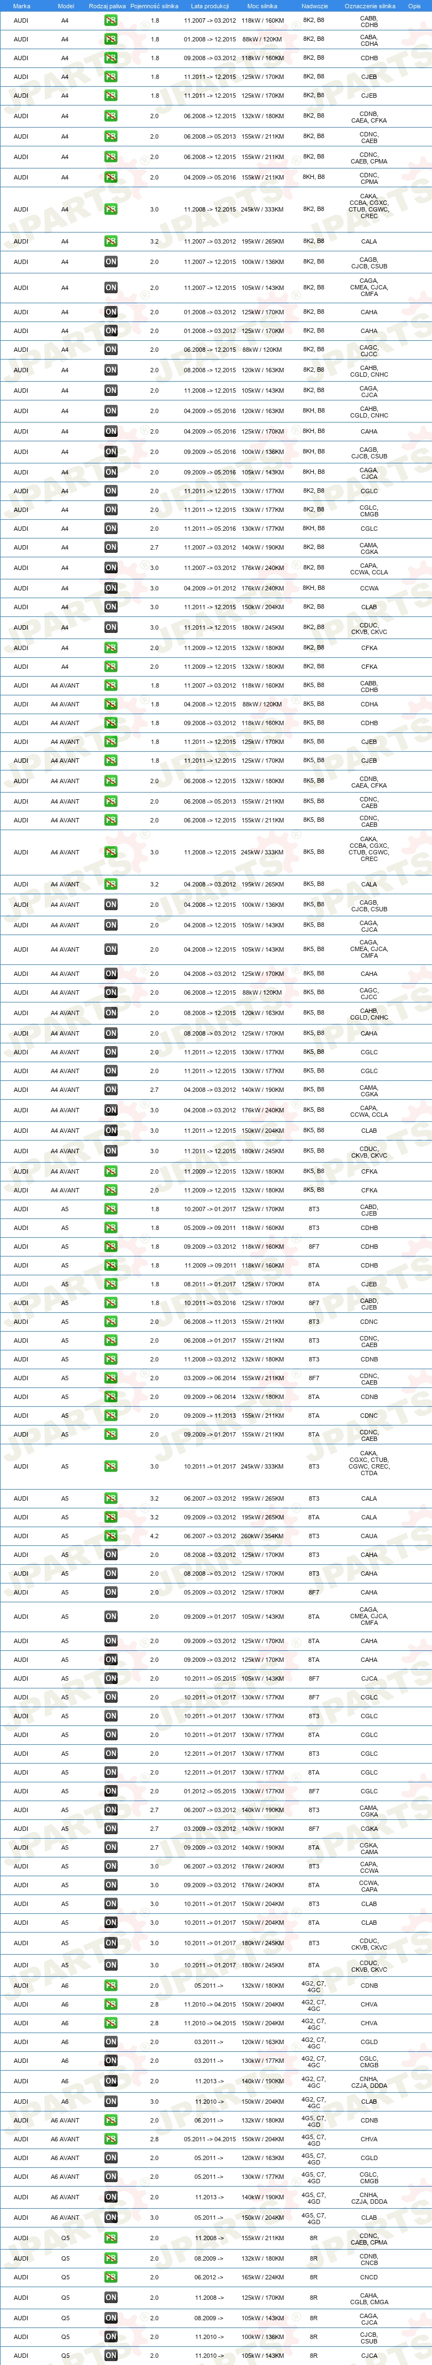The width and height of the screenshot is (432, 2365).
Task: Click the petrol icon for Q5 165kW CNCD
Action: (x=110, y=2278)
